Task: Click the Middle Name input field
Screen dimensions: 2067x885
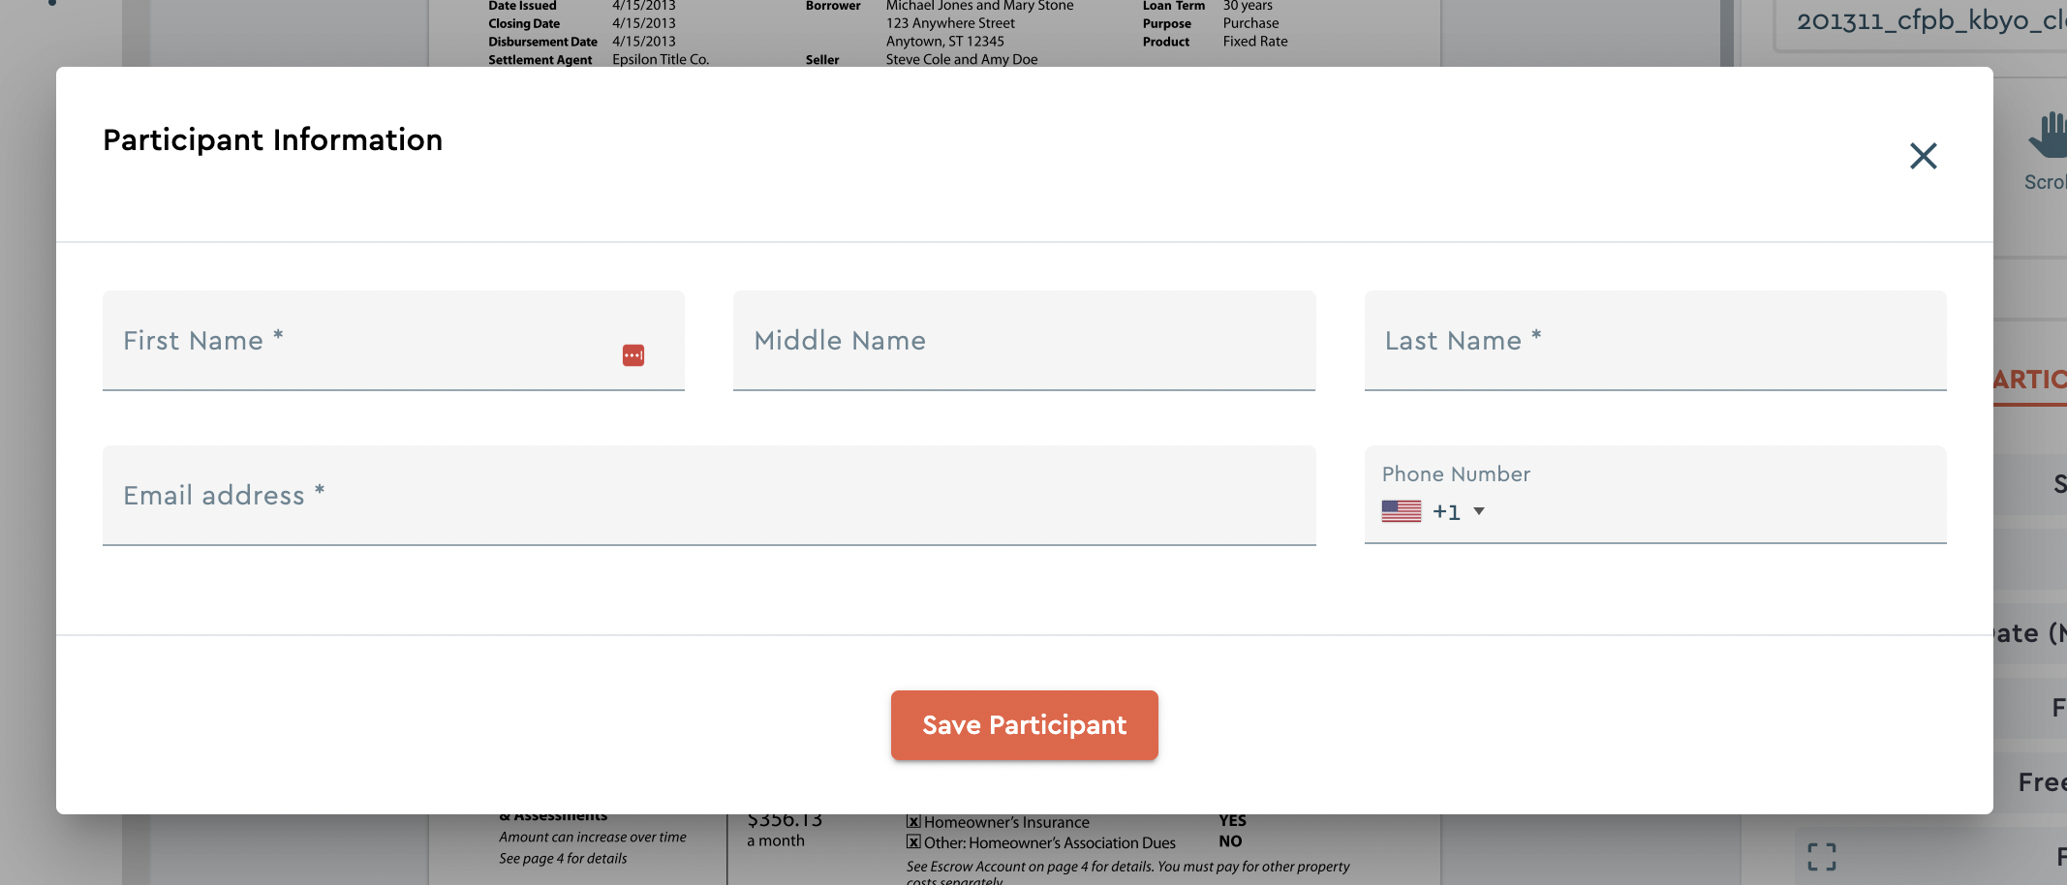Action: coord(1024,341)
